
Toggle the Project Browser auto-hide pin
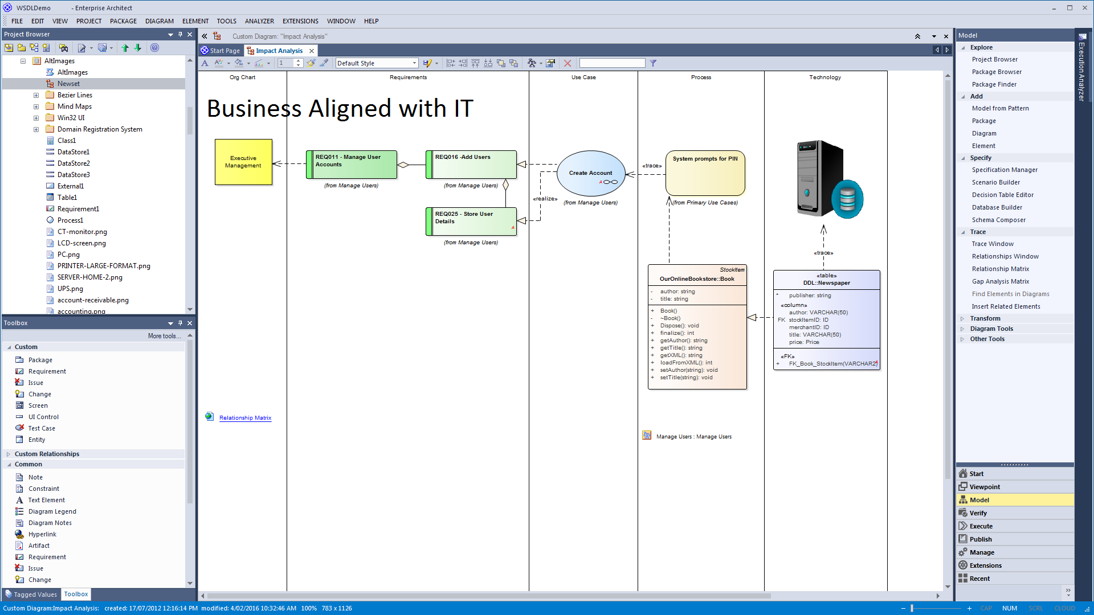pyautogui.click(x=180, y=35)
